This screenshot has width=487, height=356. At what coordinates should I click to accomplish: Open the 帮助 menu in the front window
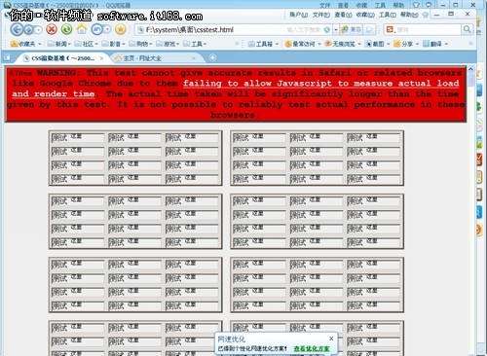pyautogui.click(x=409, y=15)
